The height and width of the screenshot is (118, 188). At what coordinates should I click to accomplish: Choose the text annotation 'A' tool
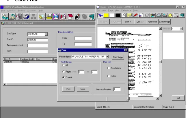pos(124,15)
